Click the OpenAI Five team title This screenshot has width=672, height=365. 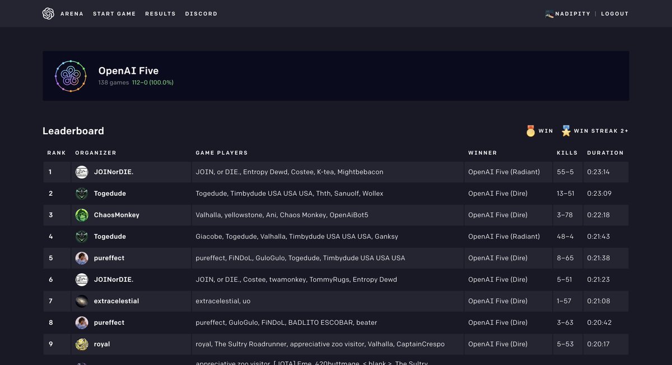pos(128,71)
